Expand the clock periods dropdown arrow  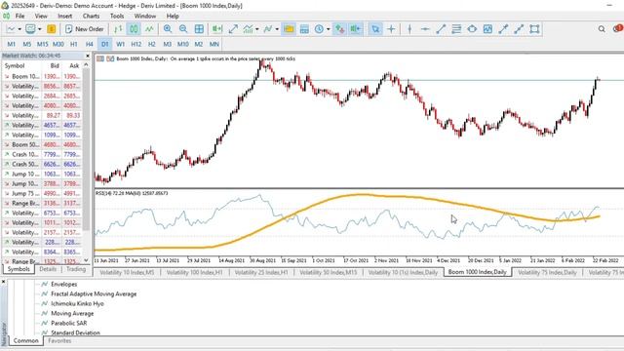click(x=328, y=29)
